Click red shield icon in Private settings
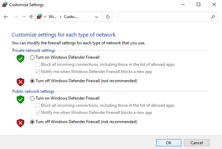The image size is (222, 149). click(20, 82)
